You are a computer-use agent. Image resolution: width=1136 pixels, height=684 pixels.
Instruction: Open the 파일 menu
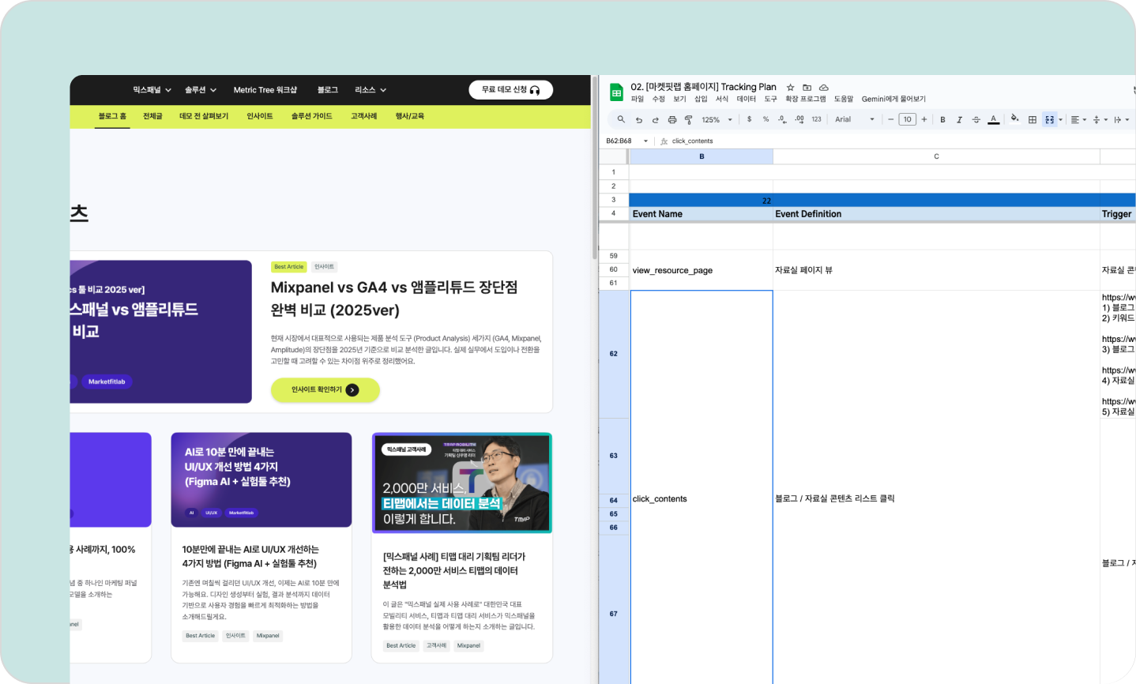click(638, 100)
